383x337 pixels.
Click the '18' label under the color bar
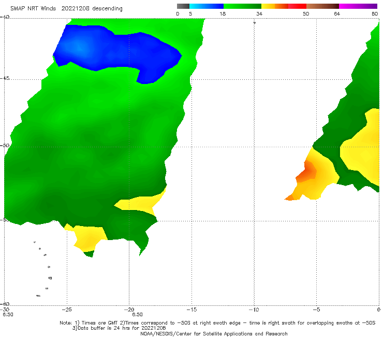pos(223,13)
